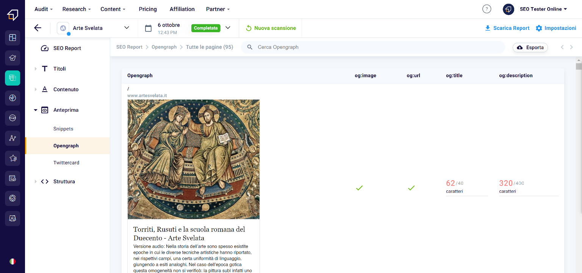This screenshot has width=582, height=273.
Task: Click the Italian flag language icon
Action: pos(13,261)
